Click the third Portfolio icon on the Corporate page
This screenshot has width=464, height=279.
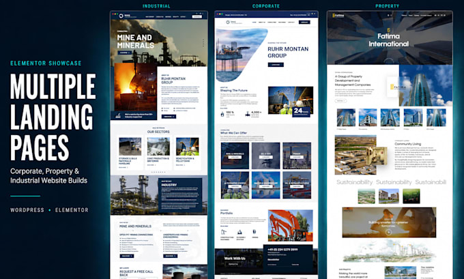point(255,232)
